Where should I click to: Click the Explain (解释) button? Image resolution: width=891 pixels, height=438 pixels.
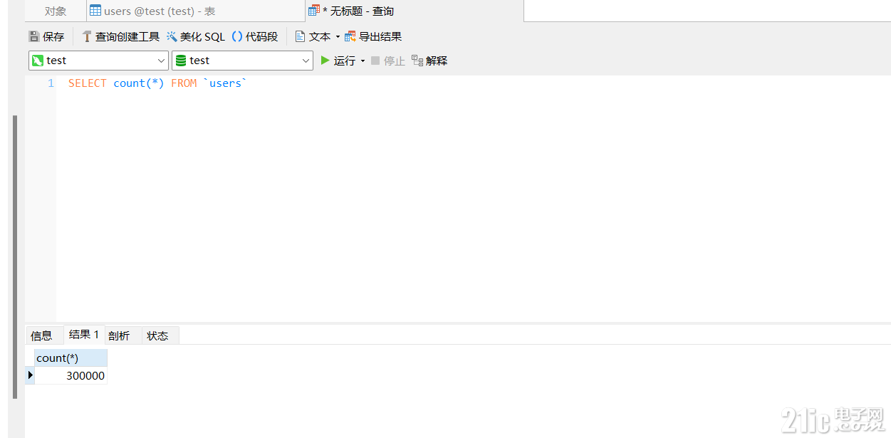(x=429, y=61)
